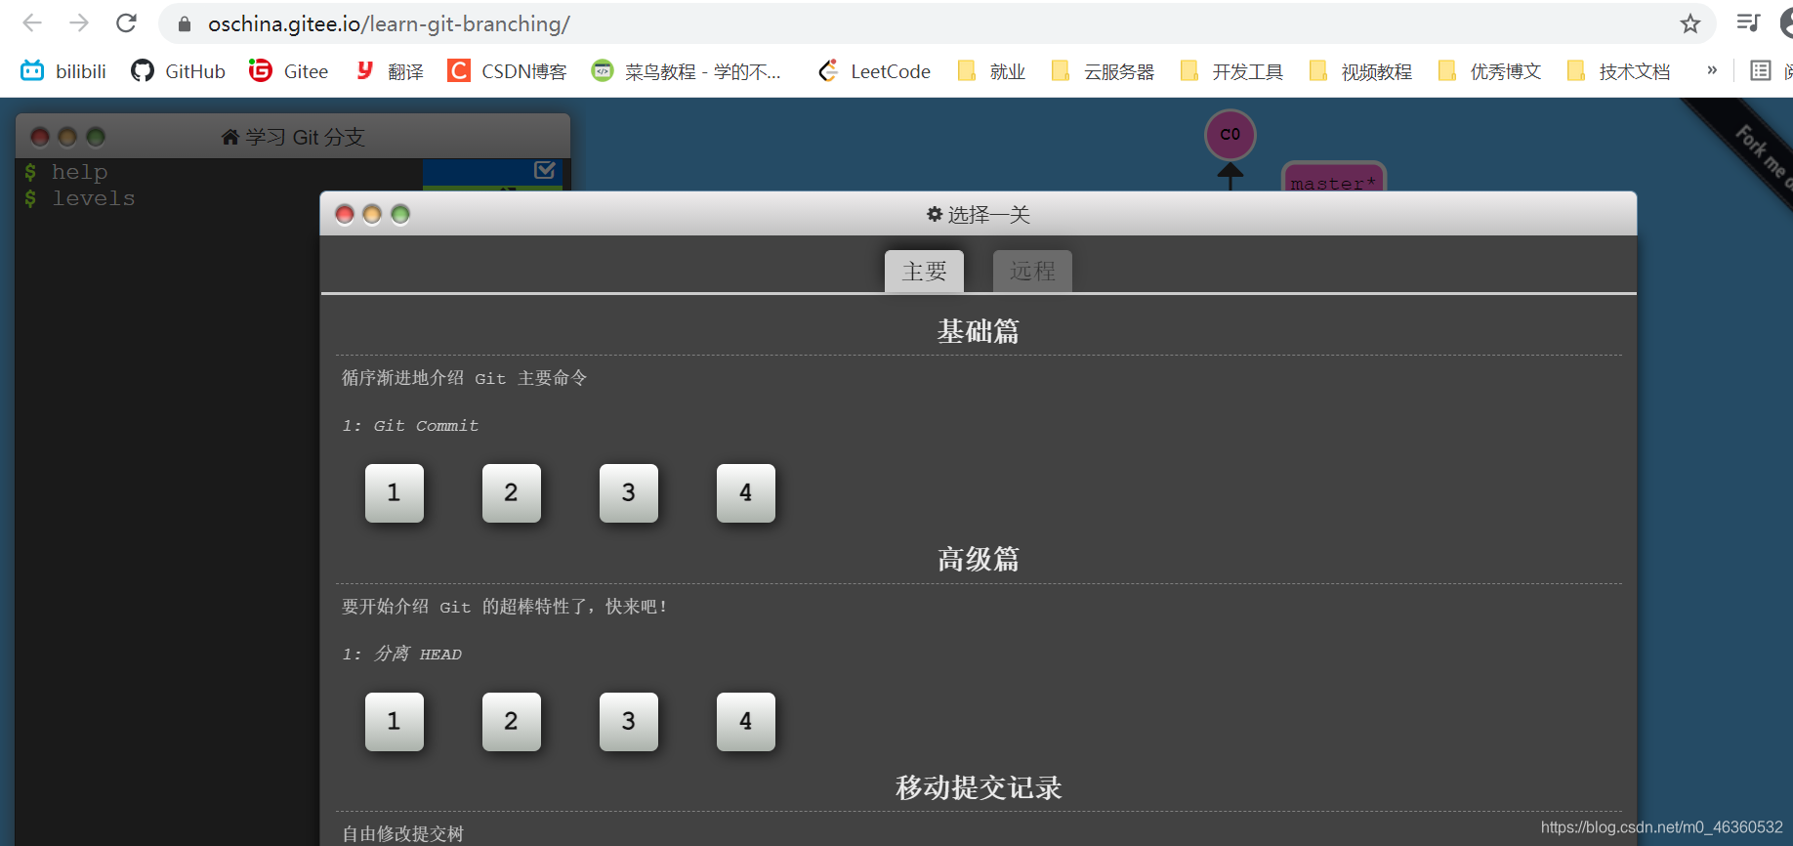The image size is (1793, 846).
Task: Open the 就业 bookmark folder
Action: point(992,71)
